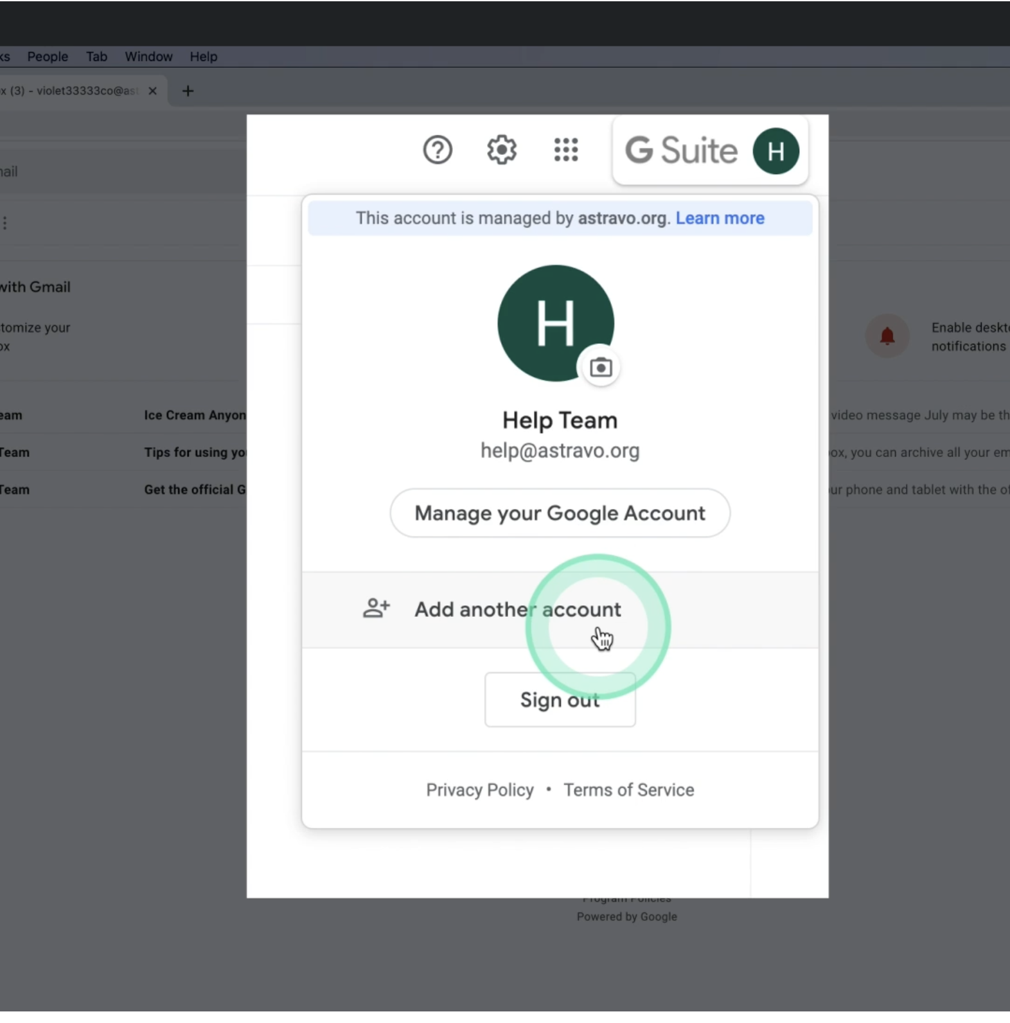
Task: Click the Gmail search mail field
Action: [122, 172]
